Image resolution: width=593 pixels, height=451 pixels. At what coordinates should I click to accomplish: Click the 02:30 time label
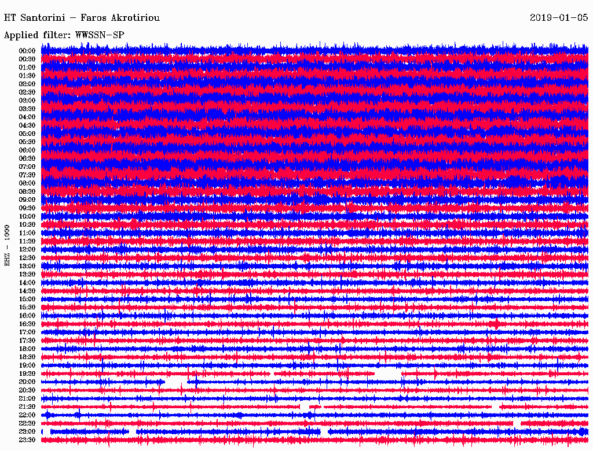tap(27, 92)
